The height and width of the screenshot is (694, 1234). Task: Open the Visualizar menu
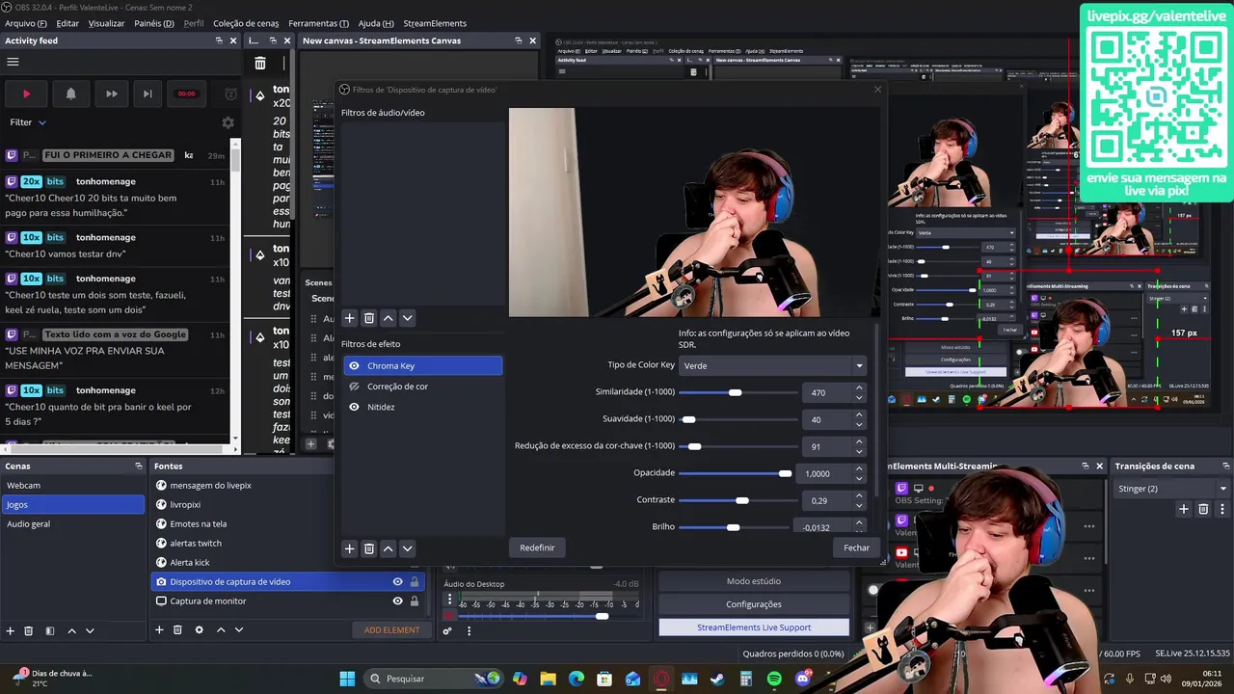tap(106, 23)
